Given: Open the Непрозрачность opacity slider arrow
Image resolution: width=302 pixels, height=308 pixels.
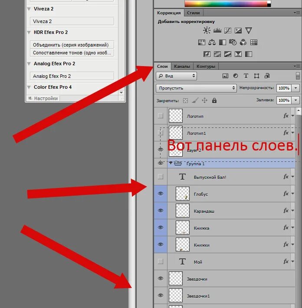Looking at the screenshot, I should tap(296, 88).
